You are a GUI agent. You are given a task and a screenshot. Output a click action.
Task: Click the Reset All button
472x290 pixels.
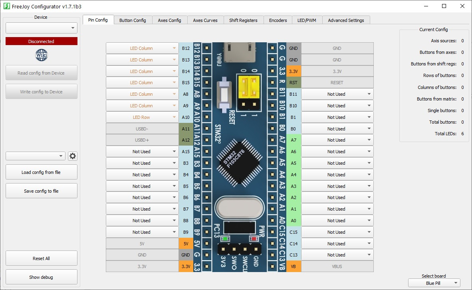coord(41,258)
